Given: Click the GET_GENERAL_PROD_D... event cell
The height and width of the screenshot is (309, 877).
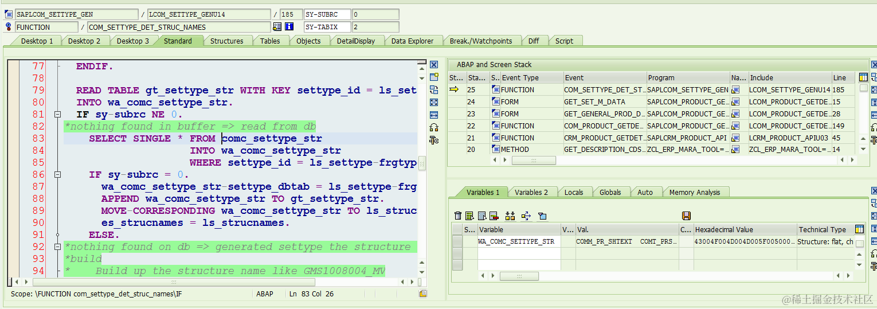Looking at the screenshot, I should (604, 114).
